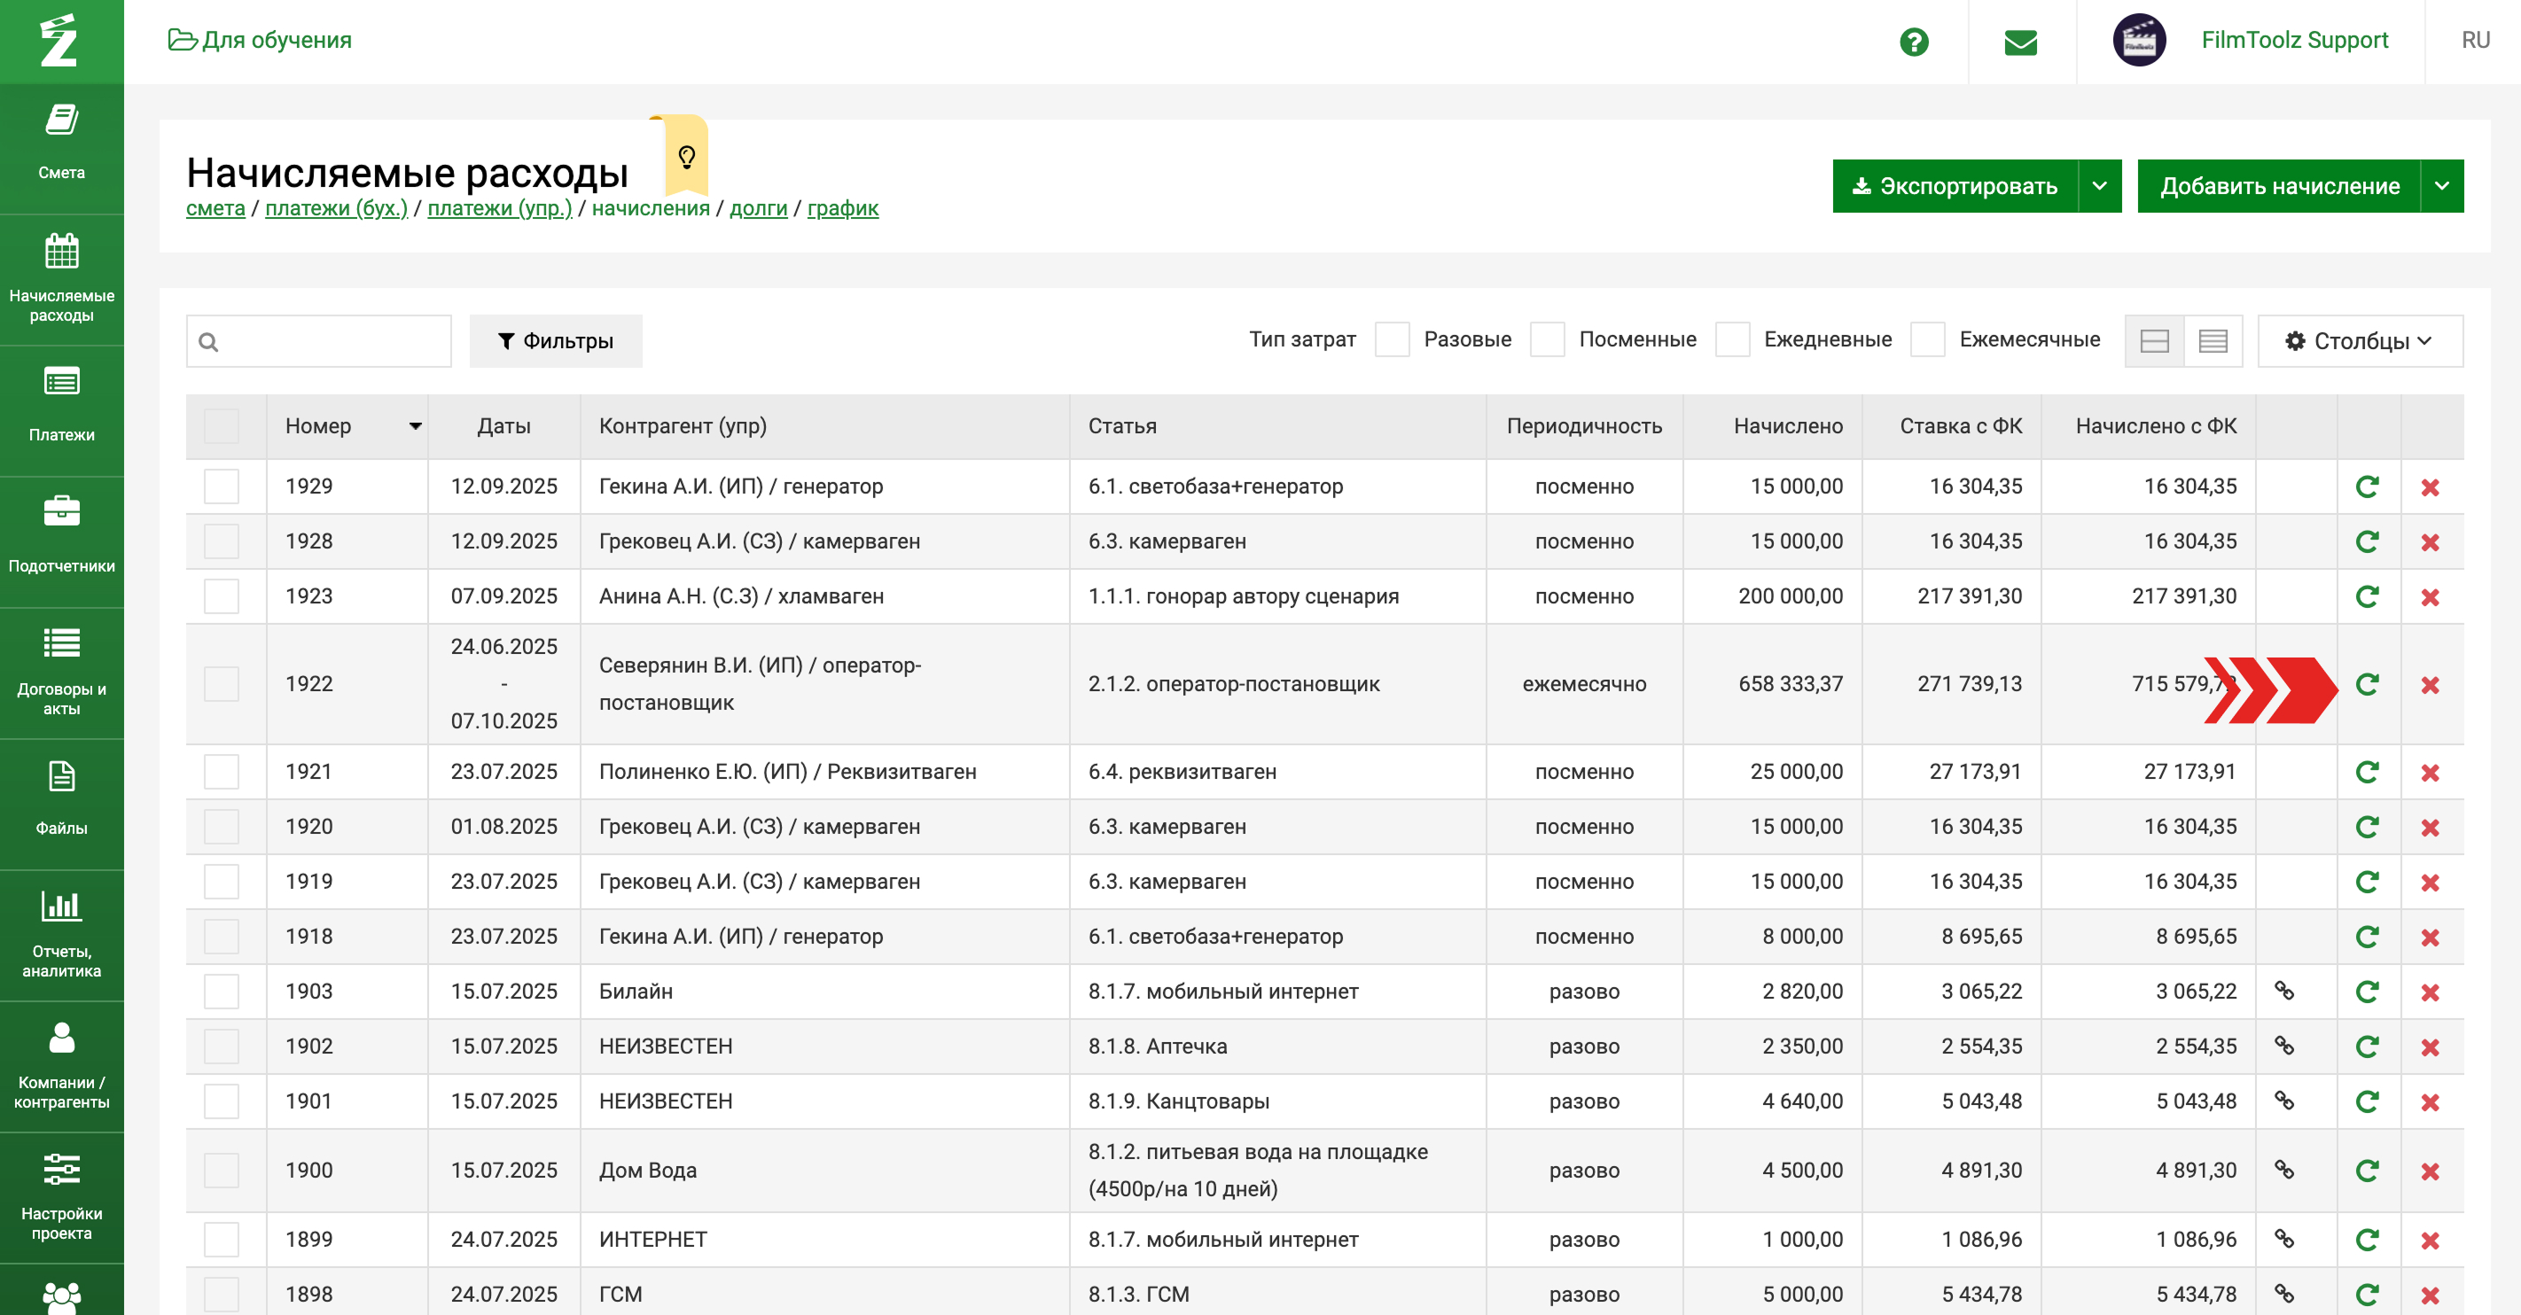
Task: Go to платежи (упр.) tab
Action: tap(499, 208)
